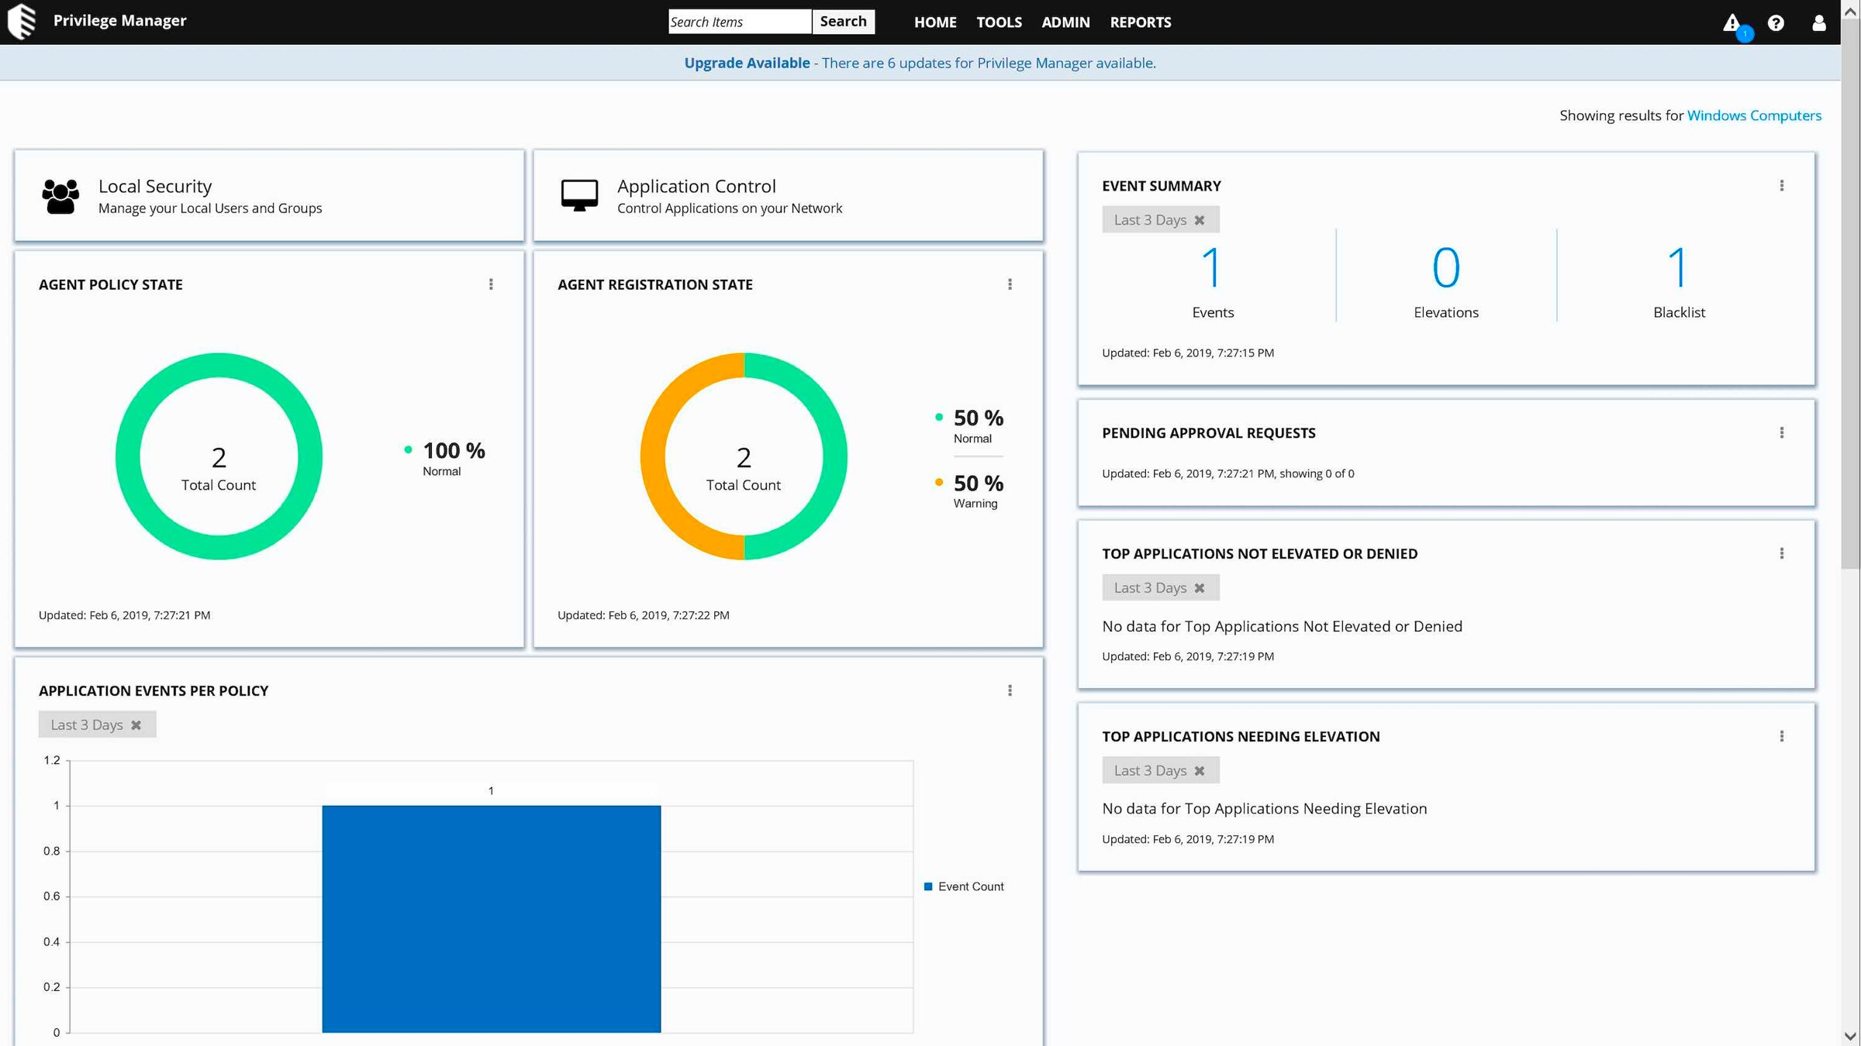This screenshot has height=1046, width=1861.
Task: Click the Privilege Manager shield logo
Action: pos(22,21)
